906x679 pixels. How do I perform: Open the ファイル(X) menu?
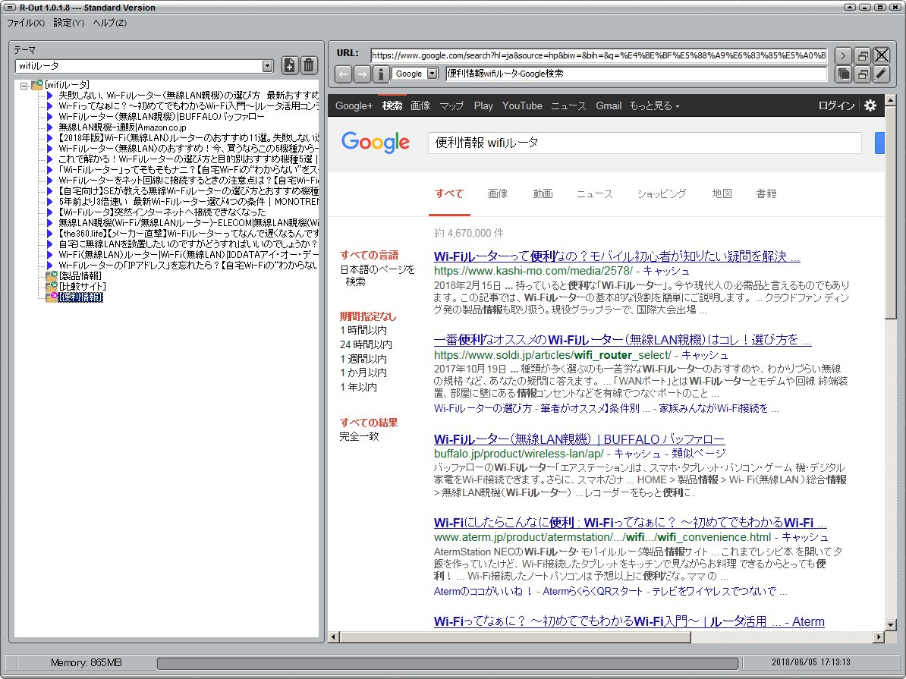26,23
